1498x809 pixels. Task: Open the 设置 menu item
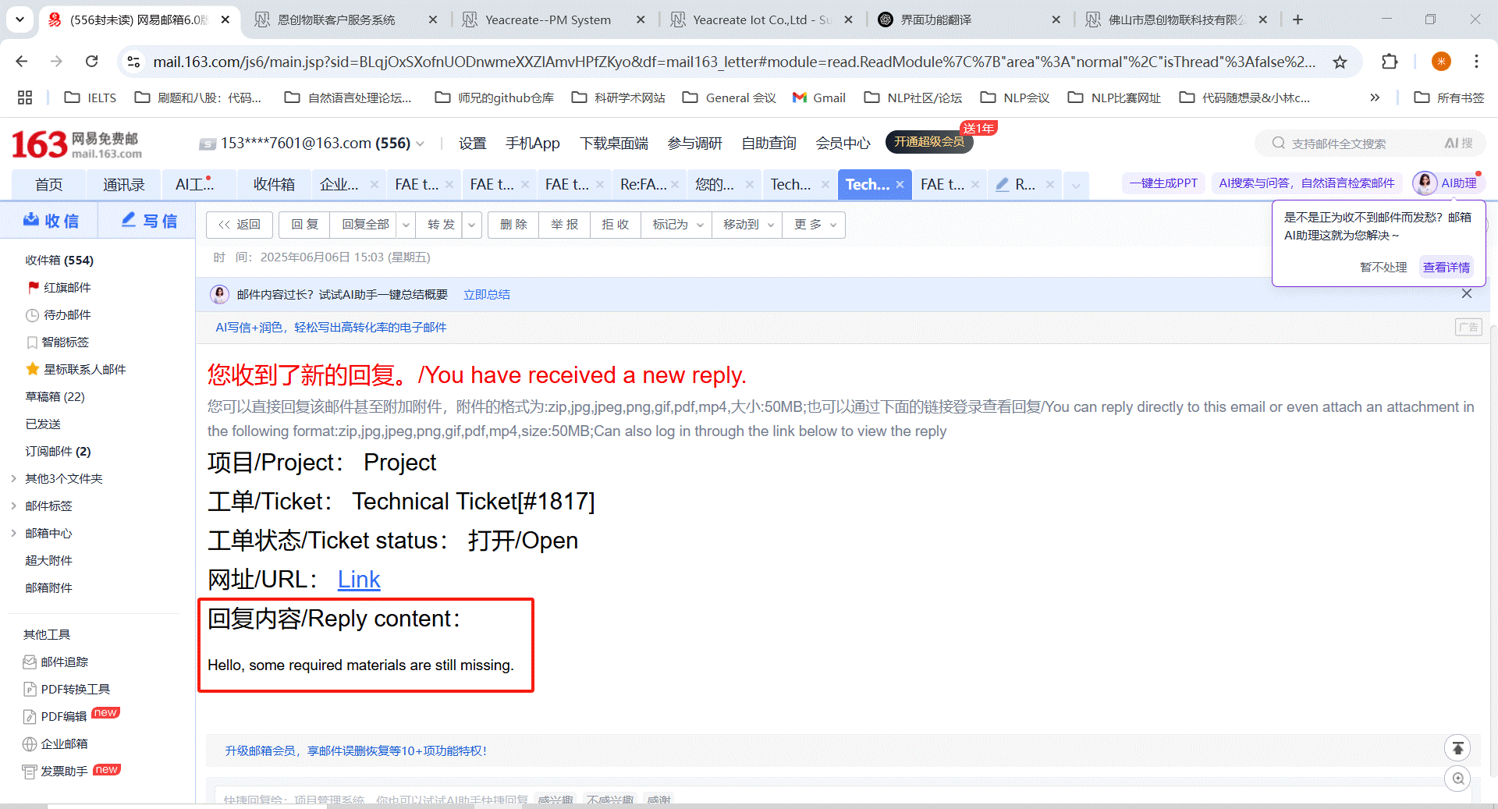point(472,144)
